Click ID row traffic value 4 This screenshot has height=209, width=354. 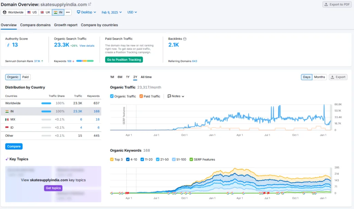[81, 127]
